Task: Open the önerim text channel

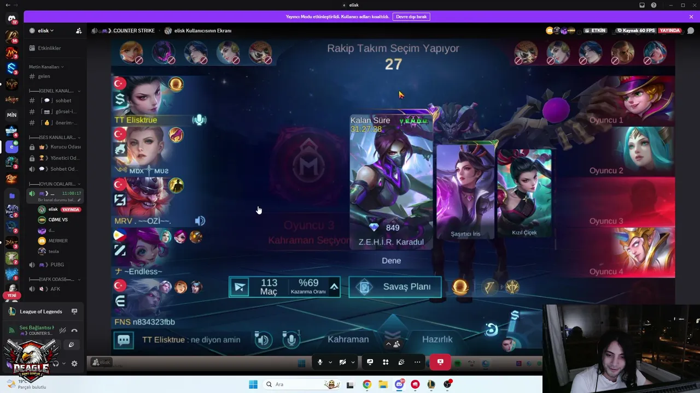Action: [55, 123]
